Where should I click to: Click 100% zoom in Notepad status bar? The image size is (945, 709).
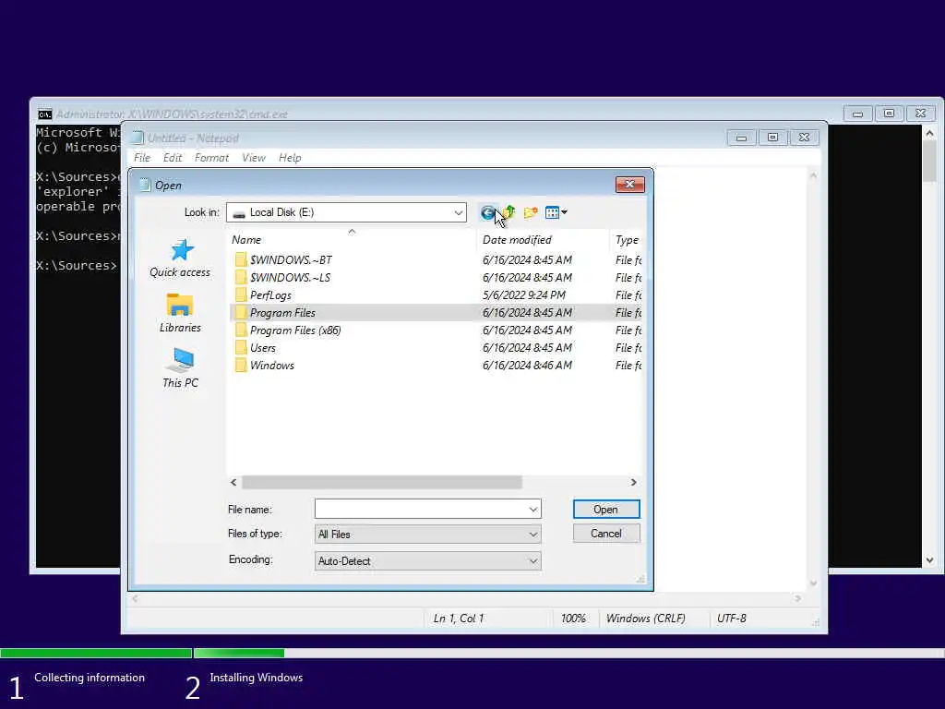point(573,619)
